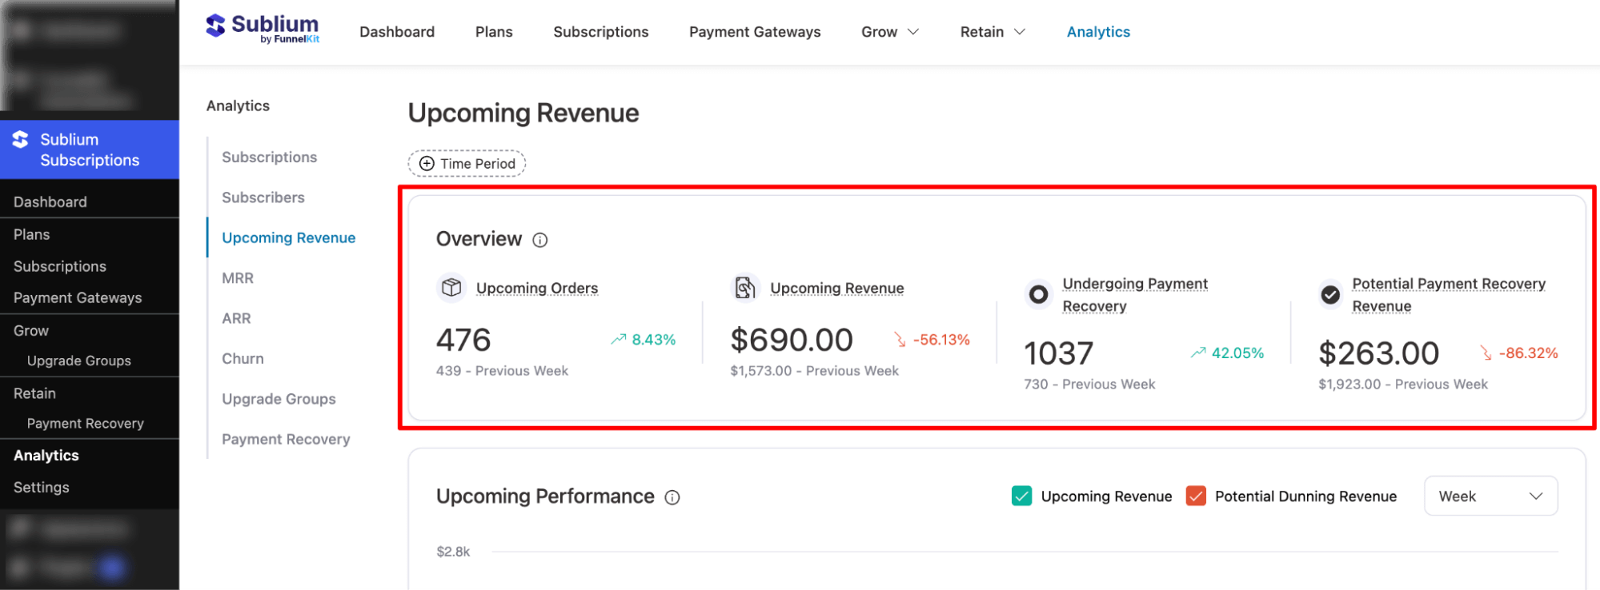Open Plans in the top navigation
The height and width of the screenshot is (590, 1600).
coord(494,32)
